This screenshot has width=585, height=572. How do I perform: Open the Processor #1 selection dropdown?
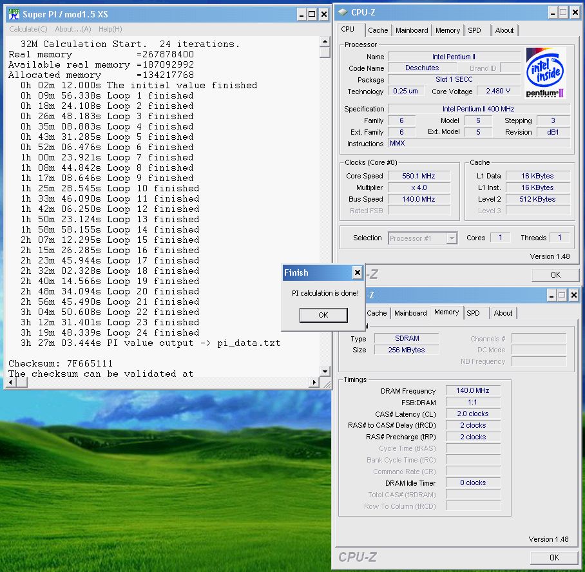(x=423, y=238)
